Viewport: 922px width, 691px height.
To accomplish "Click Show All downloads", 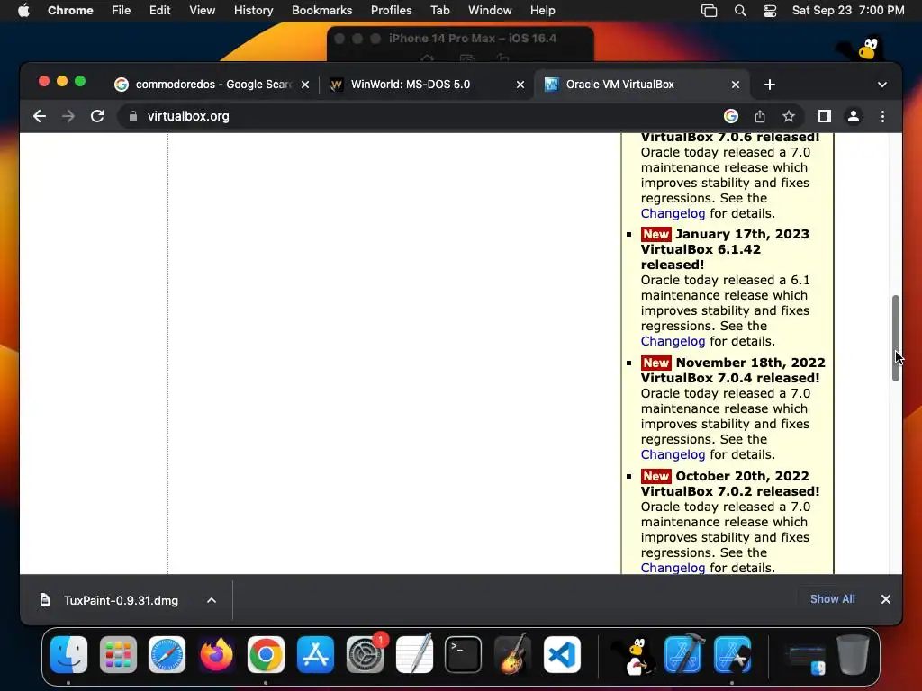I will pyautogui.click(x=833, y=599).
